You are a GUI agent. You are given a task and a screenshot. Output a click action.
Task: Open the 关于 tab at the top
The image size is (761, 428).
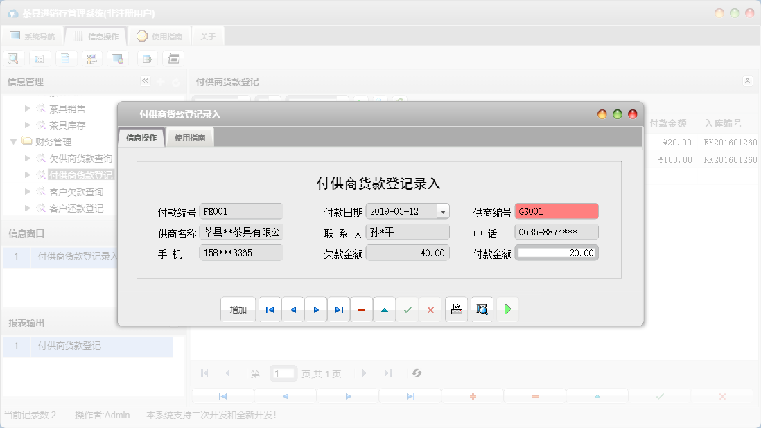207,35
